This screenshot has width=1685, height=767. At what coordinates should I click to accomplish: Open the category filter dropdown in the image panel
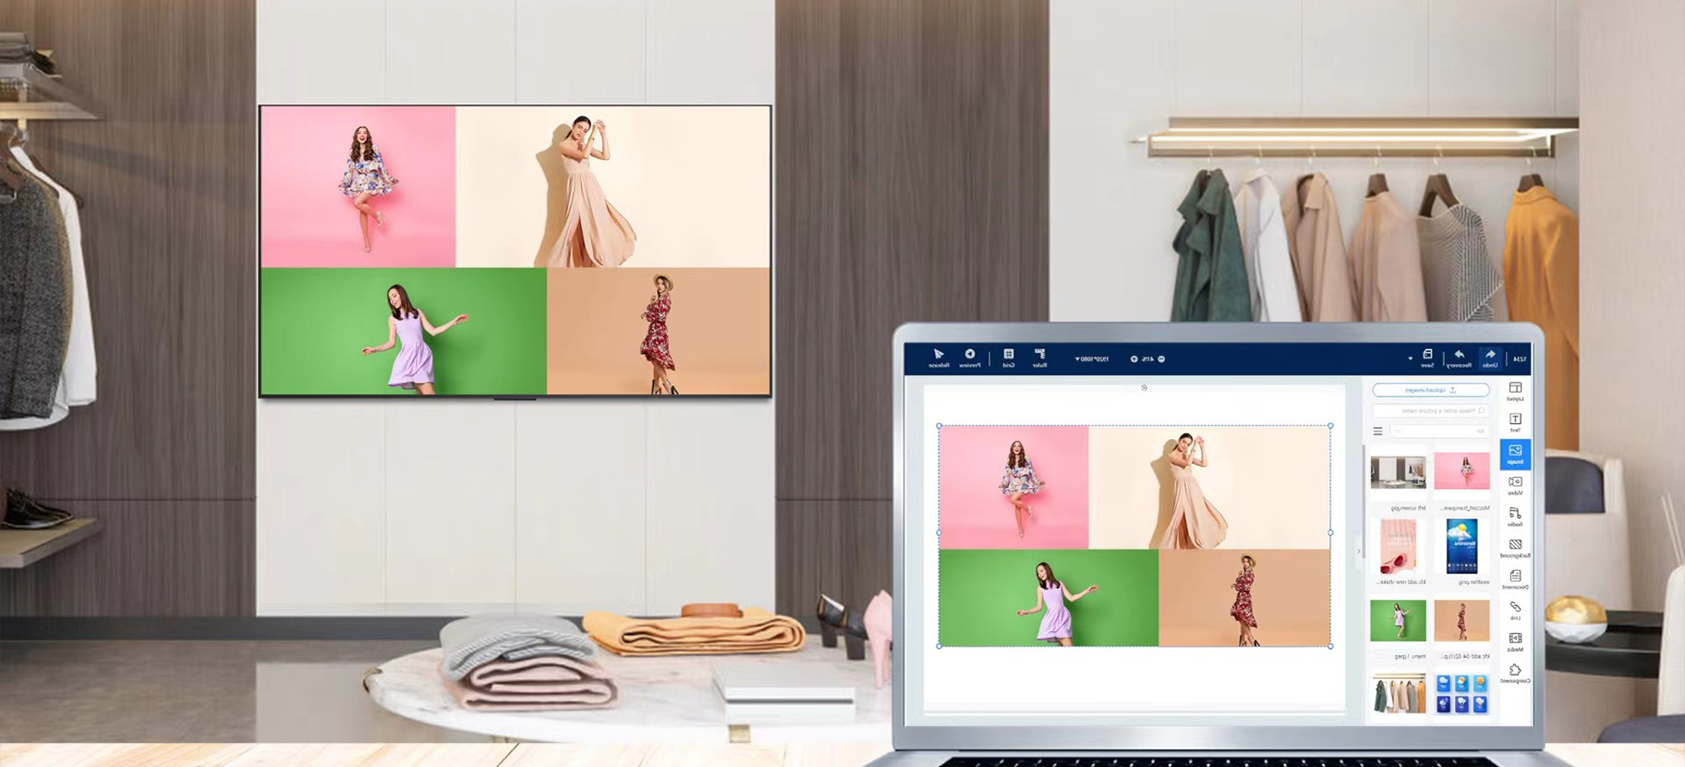[1439, 431]
